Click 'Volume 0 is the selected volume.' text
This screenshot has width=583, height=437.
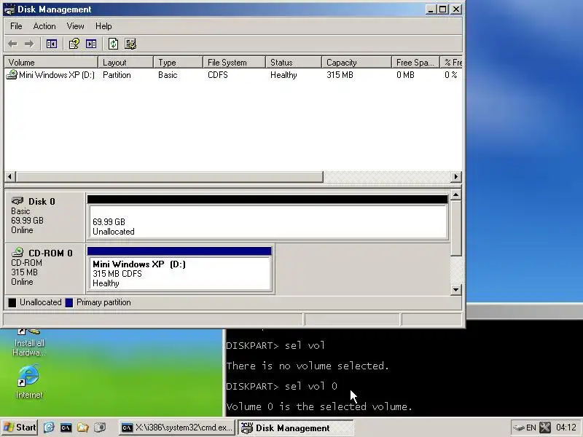pos(319,406)
